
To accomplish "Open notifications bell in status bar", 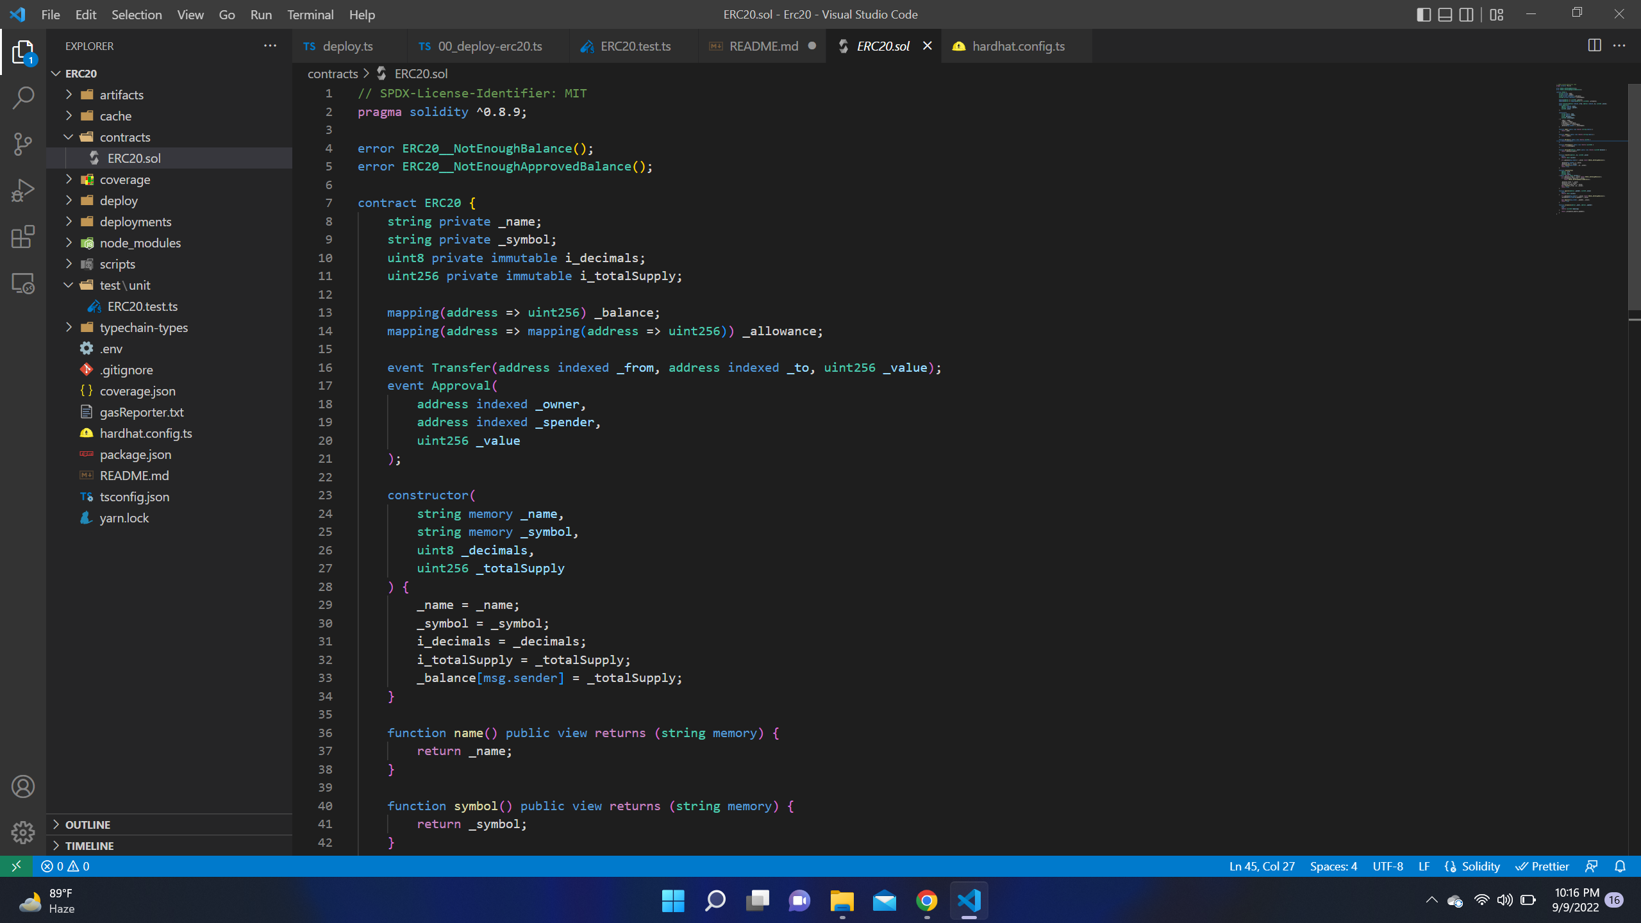I will tap(1620, 867).
